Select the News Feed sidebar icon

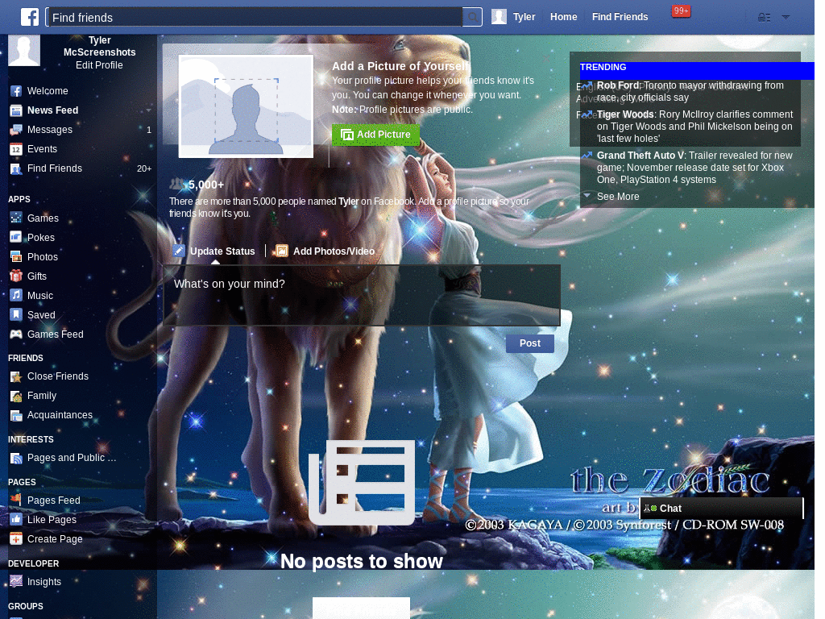(16, 110)
